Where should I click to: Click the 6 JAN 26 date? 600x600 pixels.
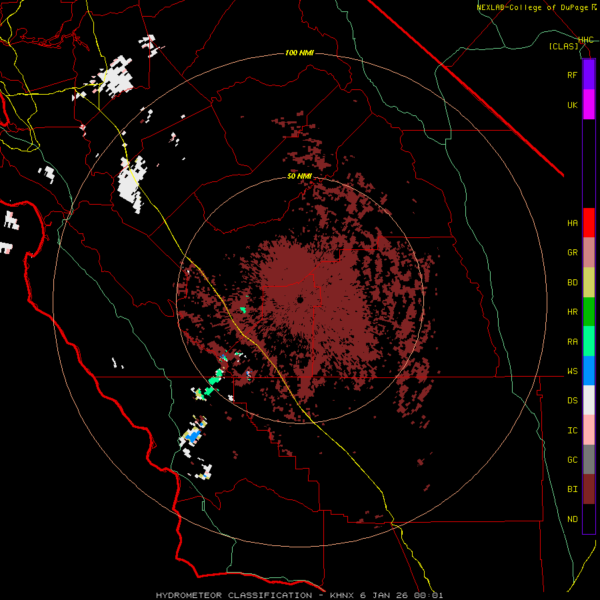(x=386, y=595)
